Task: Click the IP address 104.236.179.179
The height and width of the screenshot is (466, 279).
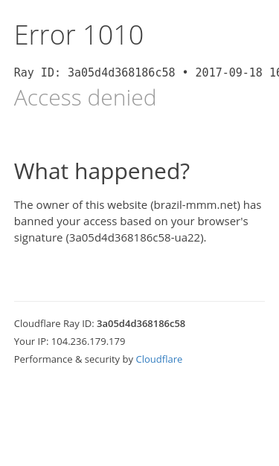Action: pos(88,341)
